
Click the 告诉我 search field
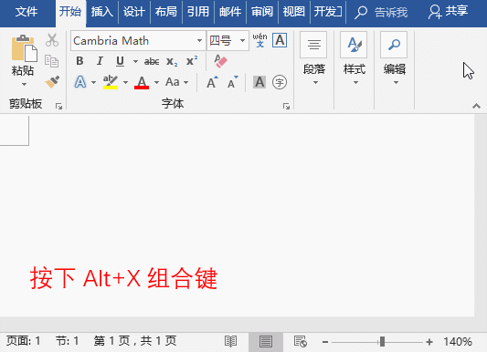point(381,12)
